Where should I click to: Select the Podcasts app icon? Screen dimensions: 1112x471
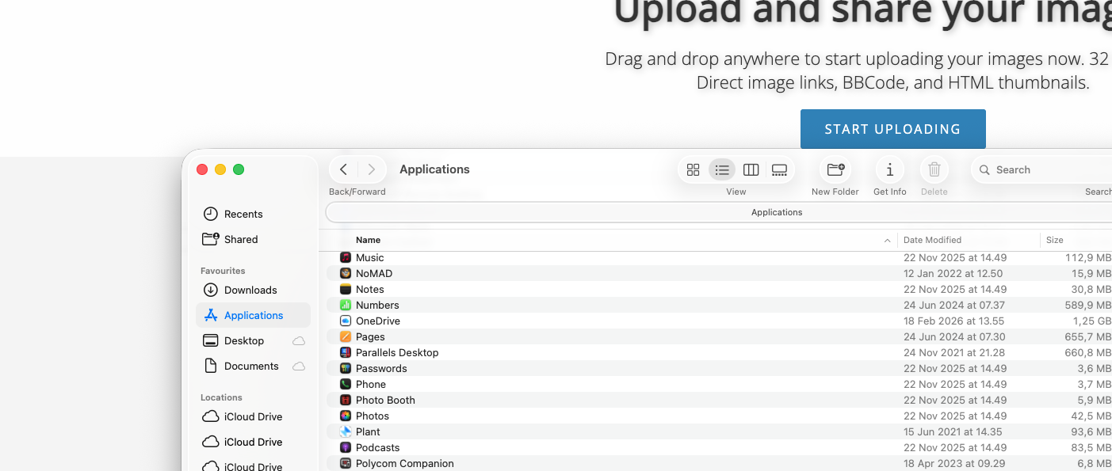pyautogui.click(x=346, y=447)
